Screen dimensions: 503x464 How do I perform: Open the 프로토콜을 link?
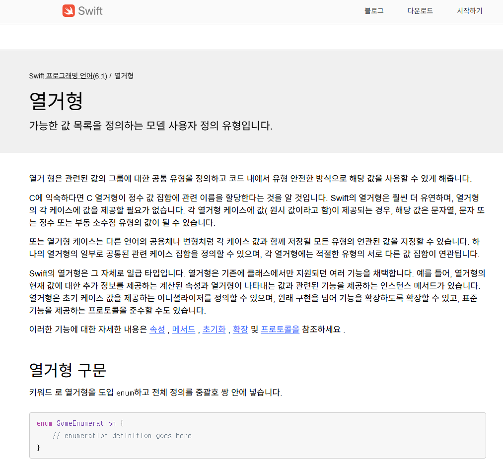[x=280, y=330]
